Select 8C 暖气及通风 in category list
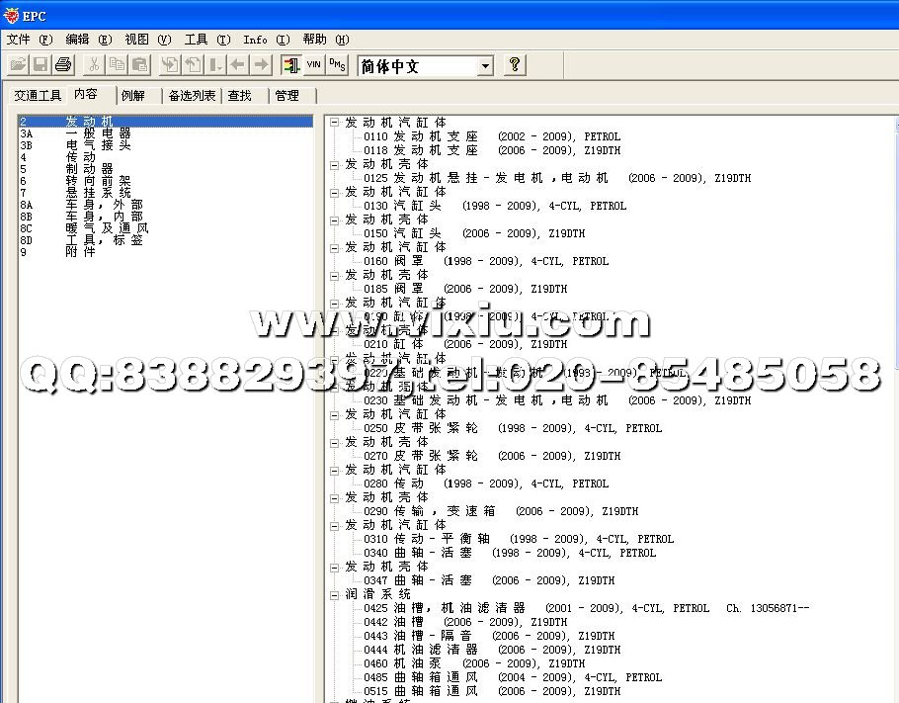The image size is (899, 703). point(107,228)
